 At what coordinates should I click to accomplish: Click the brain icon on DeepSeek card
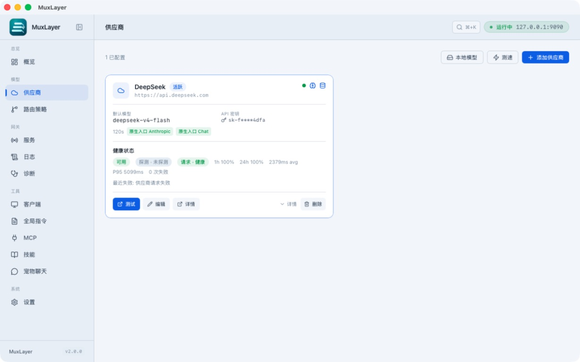(x=312, y=86)
